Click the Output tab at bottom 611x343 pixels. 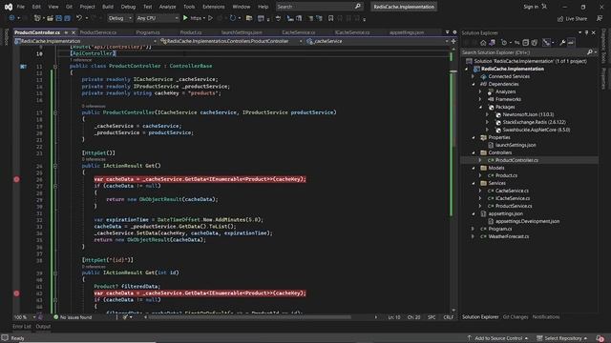coord(43,326)
